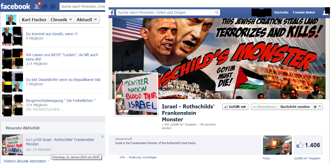This screenshot has height=164, width=331.
Task: Click the Gefällt mir button
Action: (235, 107)
